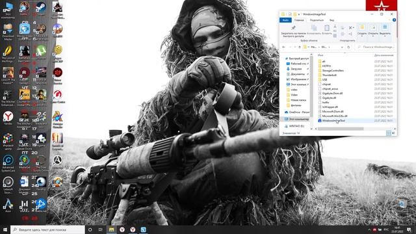Select 'Этот компьютер' in navigation pane
Image resolution: width=416 pixels, height=234 pixels.
click(x=296, y=119)
